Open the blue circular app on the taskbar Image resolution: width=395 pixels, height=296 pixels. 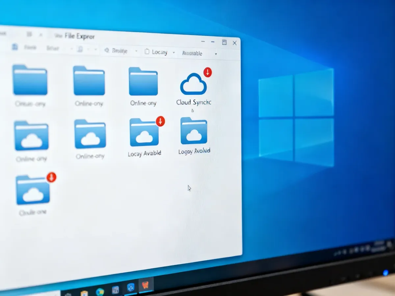coord(131,287)
